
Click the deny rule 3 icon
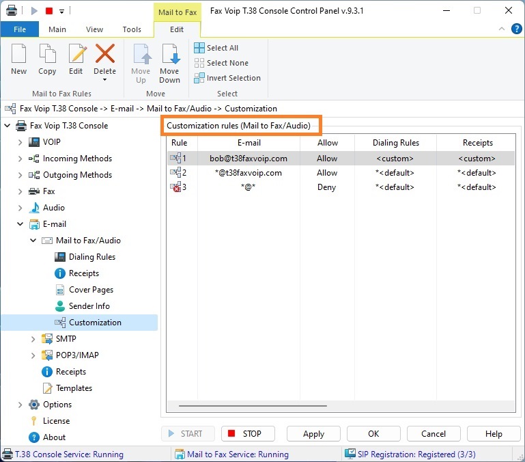(x=175, y=187)
